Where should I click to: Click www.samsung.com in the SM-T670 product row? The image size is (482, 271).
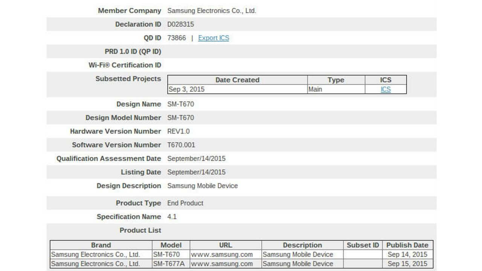[222, 254]
